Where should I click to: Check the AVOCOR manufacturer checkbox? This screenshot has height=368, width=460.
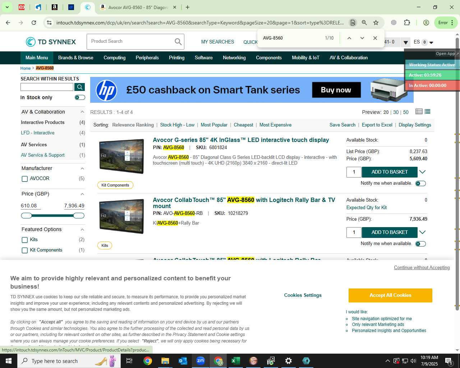[x=25, y=179]
